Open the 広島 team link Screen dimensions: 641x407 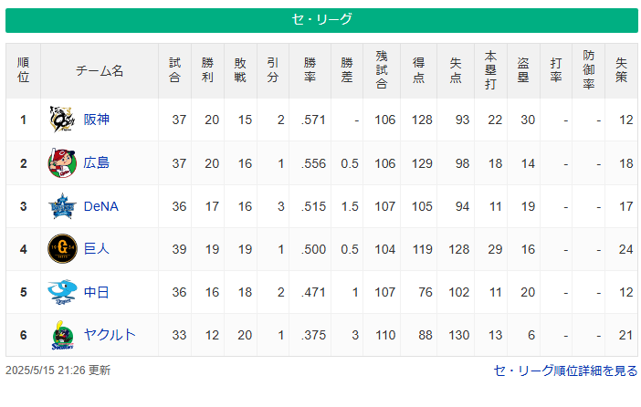pos(97,163)
